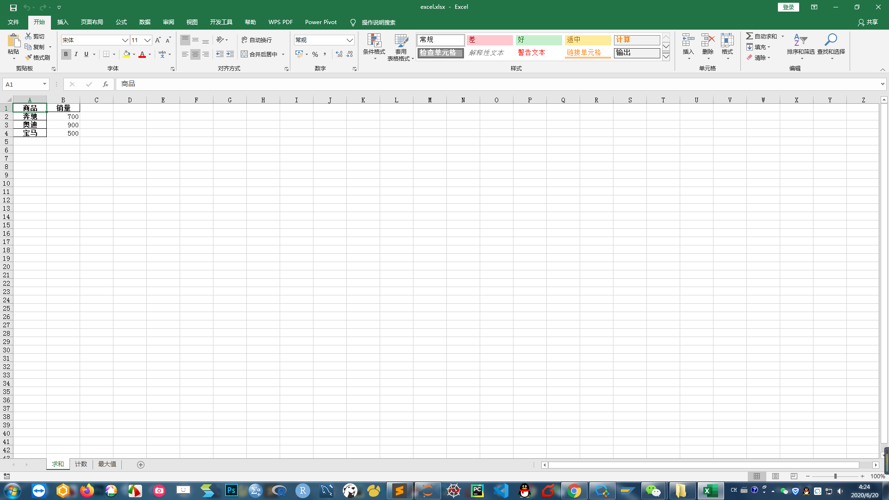Toggle Bold formatting
This screenshot has width=889, height=500.
pos(66,54)
